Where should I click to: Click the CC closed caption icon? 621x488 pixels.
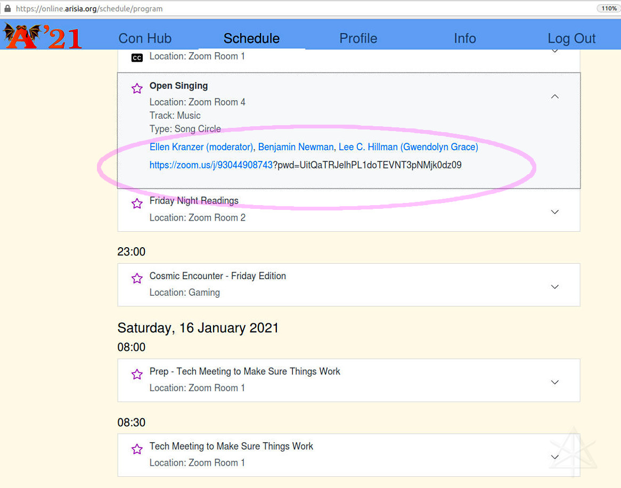pyautogui.click(x=137, y=58)
